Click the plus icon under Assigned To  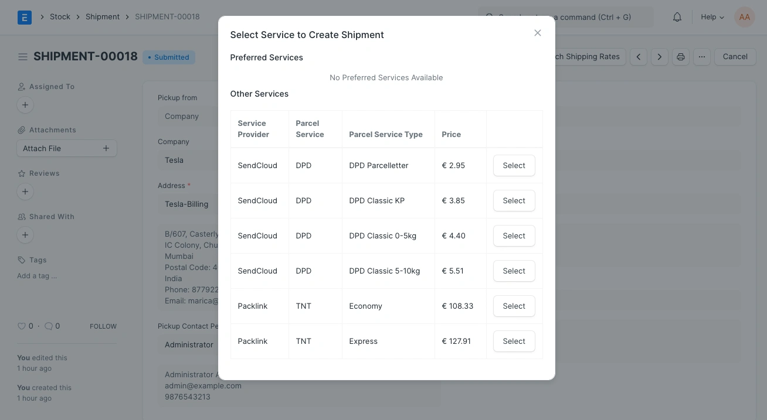pos(25,104)
